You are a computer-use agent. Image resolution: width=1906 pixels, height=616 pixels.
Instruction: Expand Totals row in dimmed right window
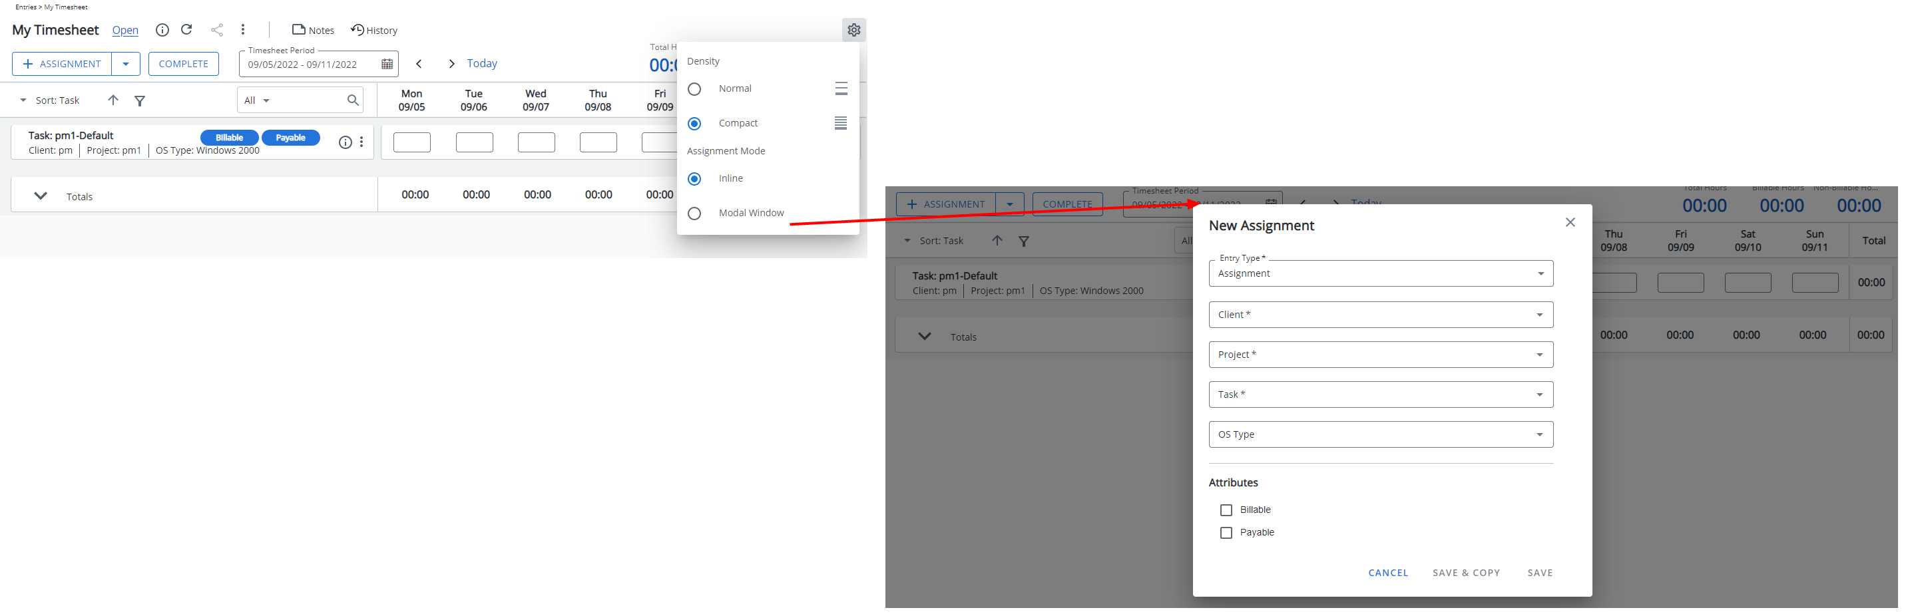click(x=924, y=337)
